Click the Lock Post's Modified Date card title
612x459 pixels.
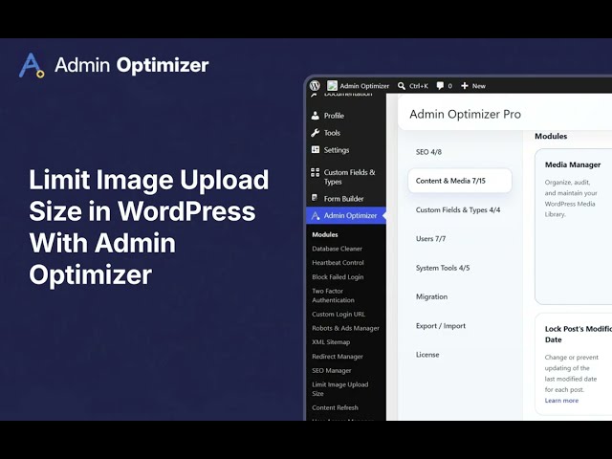point(579,334)
